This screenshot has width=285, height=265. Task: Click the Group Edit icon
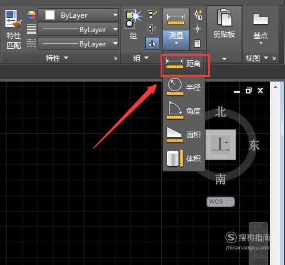(x=152, y=29)
